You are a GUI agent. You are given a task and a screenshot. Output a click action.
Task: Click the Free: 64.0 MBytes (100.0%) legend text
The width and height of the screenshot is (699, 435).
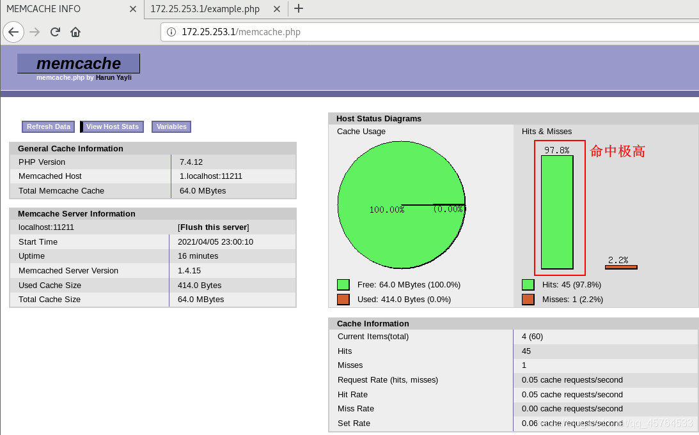coord(409,284)
